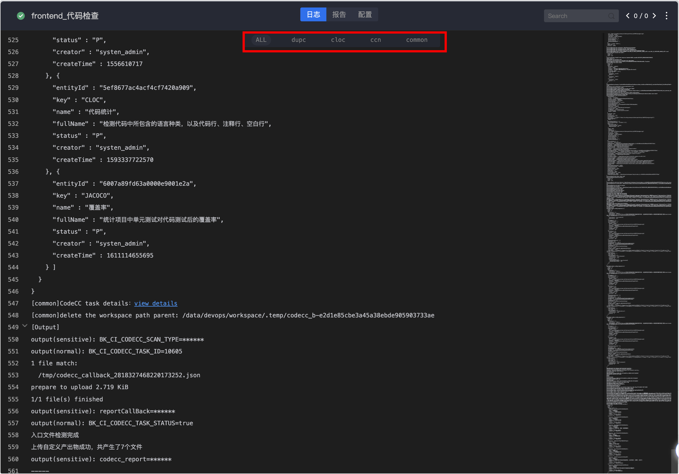Image resolution: width=679 pixels, height=474 pixels.
Task: Click the green success status icon
Action: 21,16
